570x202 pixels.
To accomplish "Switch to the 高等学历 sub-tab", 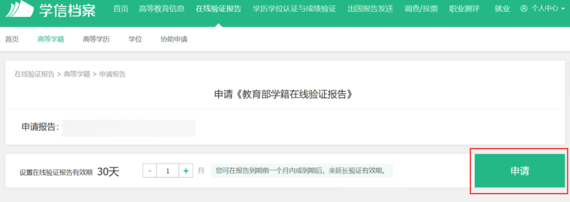I will tap(96, 40).
